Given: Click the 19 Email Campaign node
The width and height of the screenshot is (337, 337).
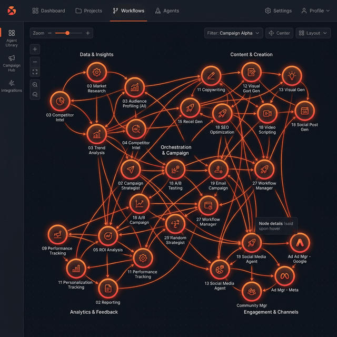Looking at the screenshot, I should [218, 170].
